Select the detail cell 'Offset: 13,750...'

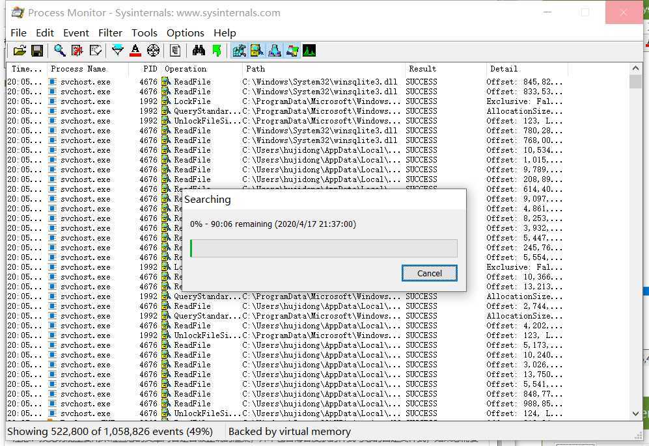pos(525,374)
